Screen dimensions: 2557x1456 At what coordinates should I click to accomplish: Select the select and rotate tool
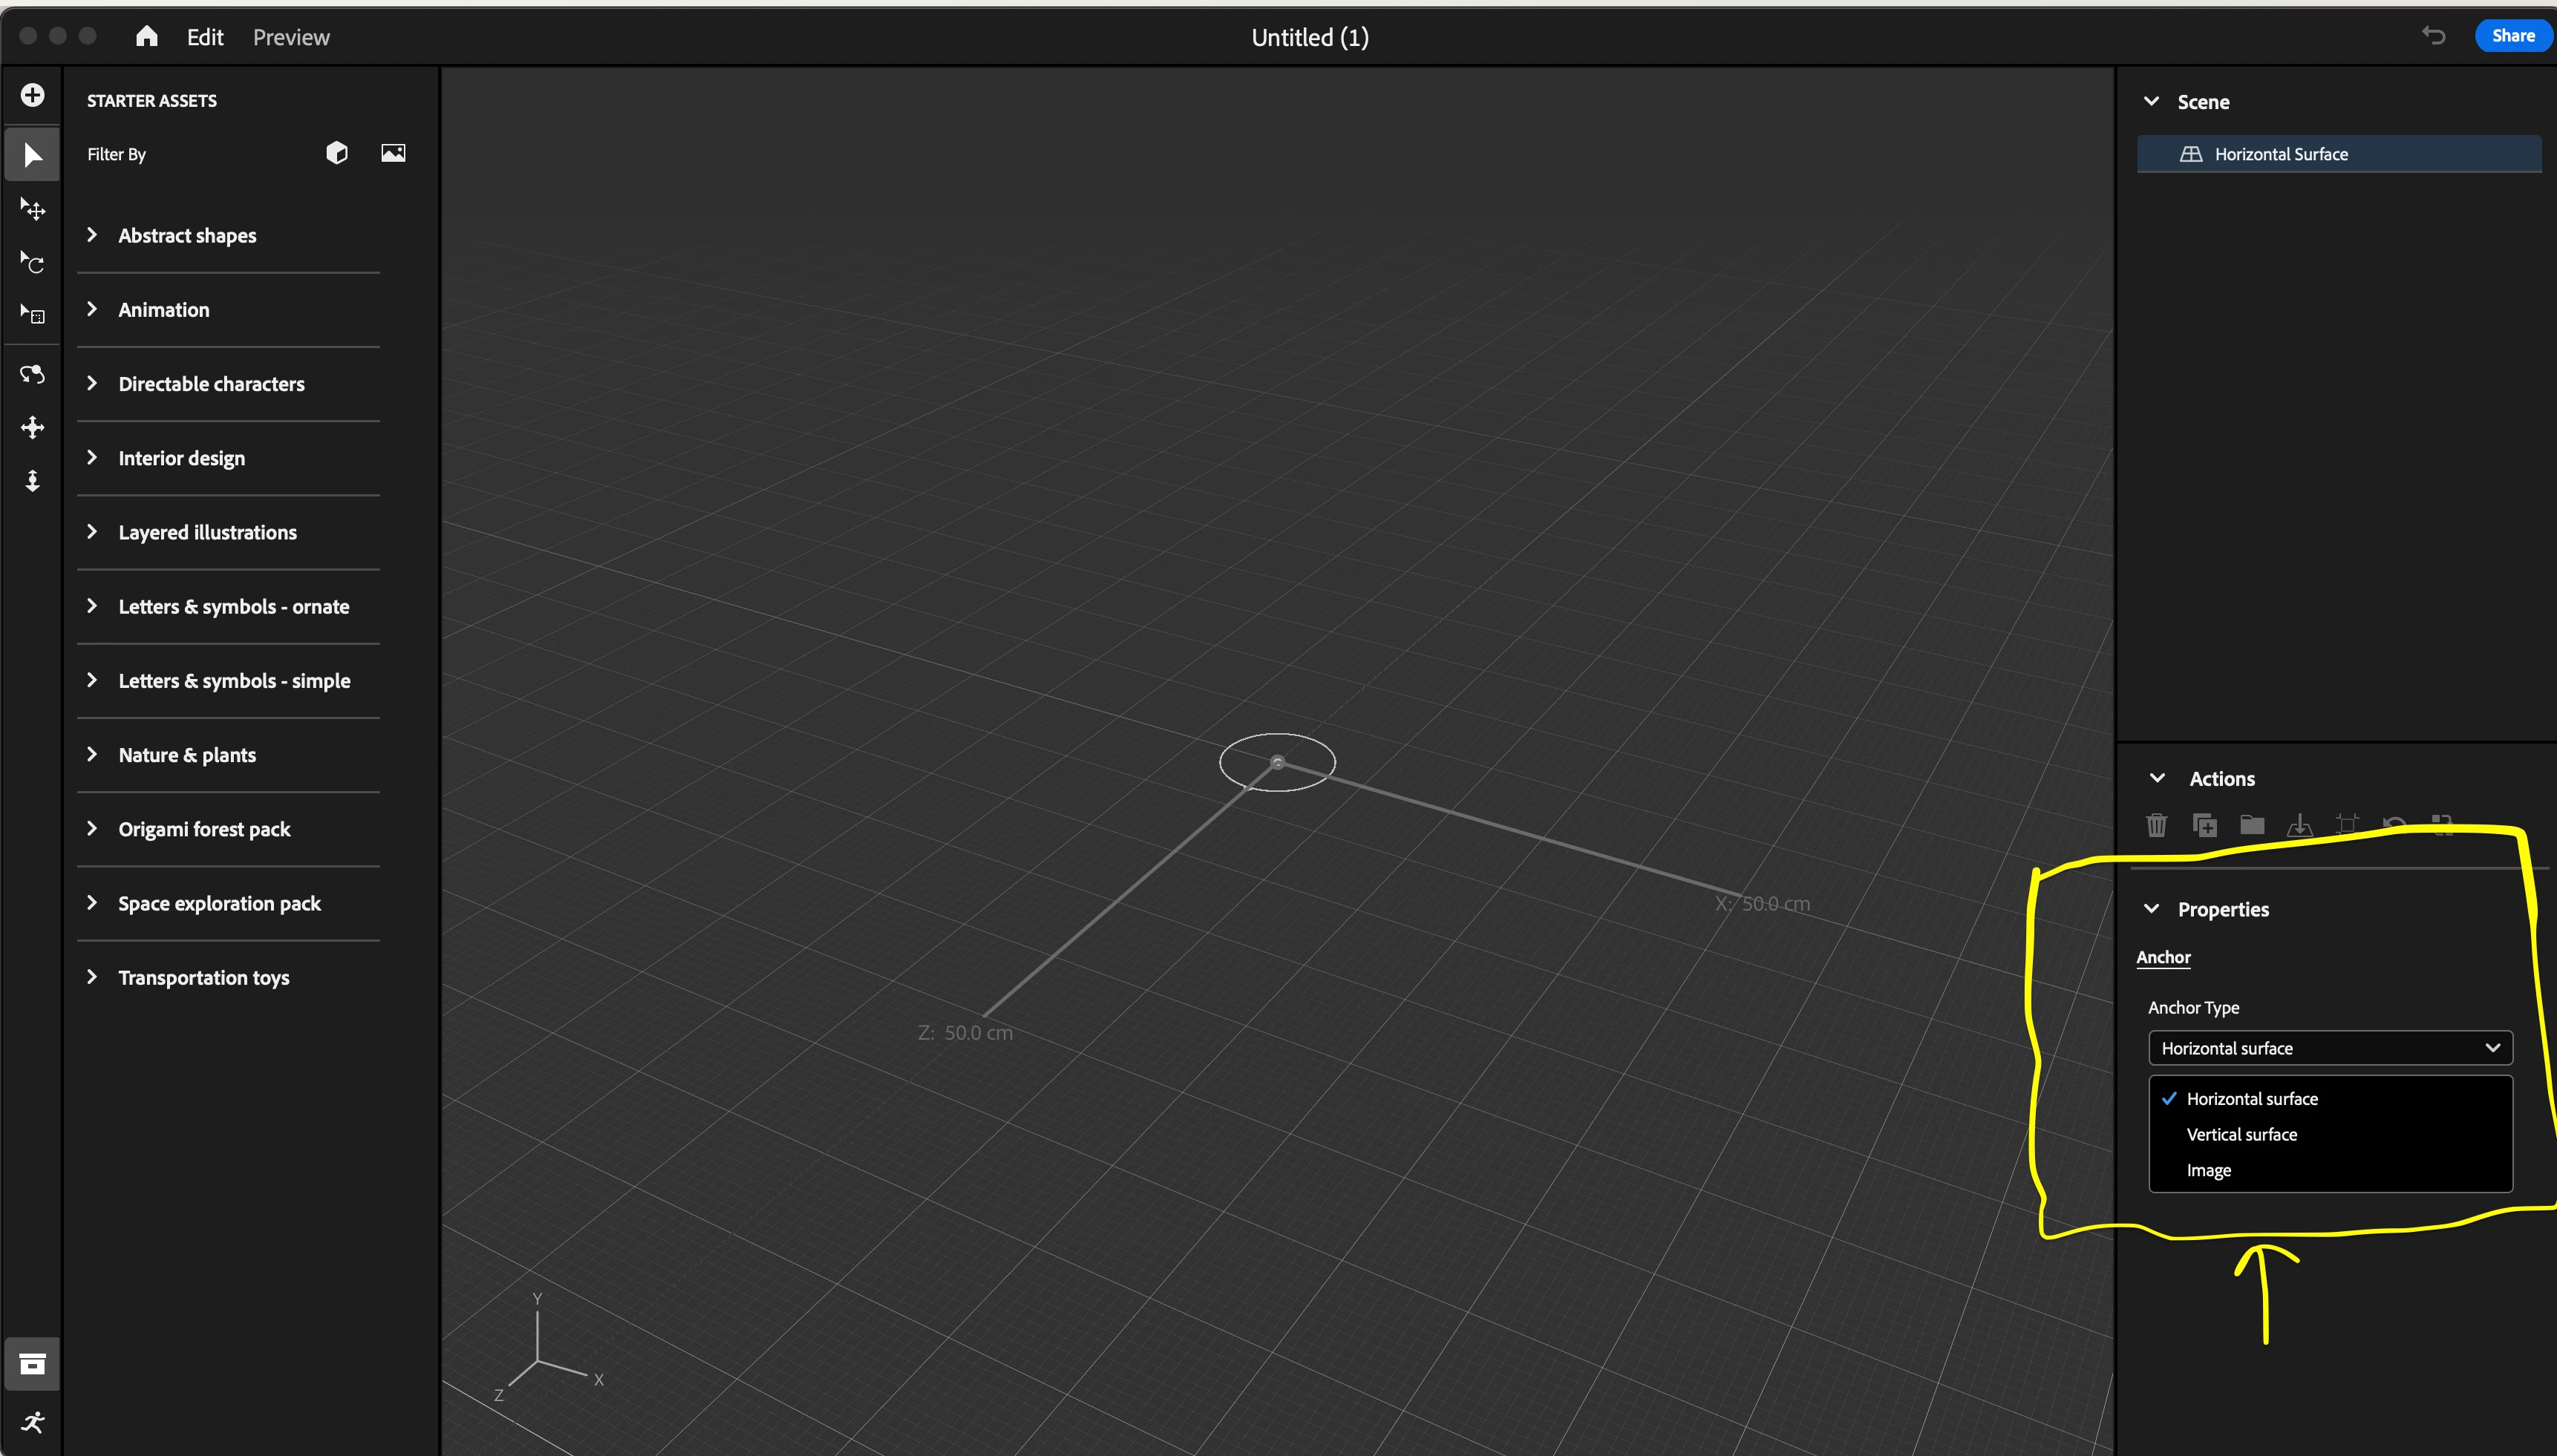click(32, 263)
